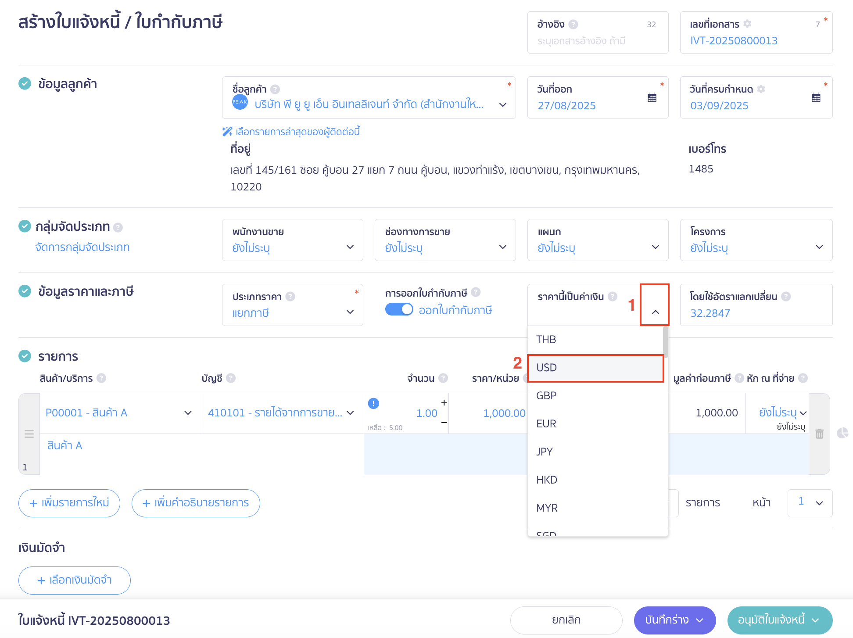853x638 pixels.
Task: Open the issue date calendar picker
Action: pos(652,97)
